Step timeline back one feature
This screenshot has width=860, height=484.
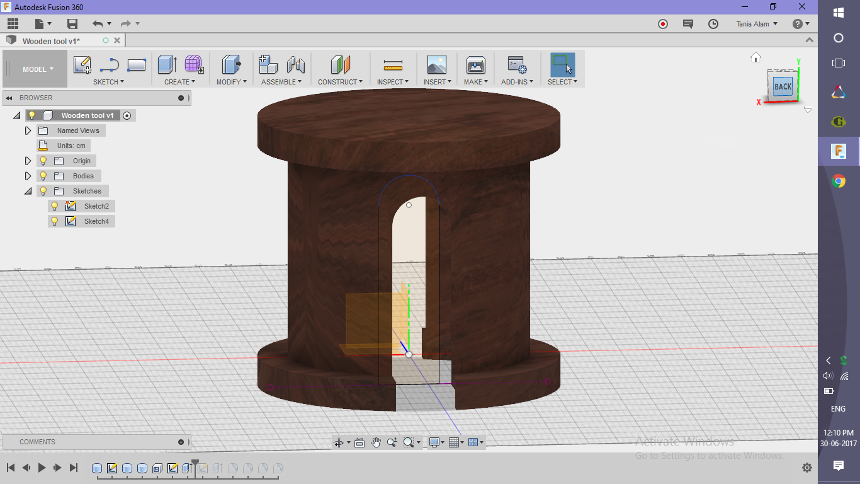(26, 468)
